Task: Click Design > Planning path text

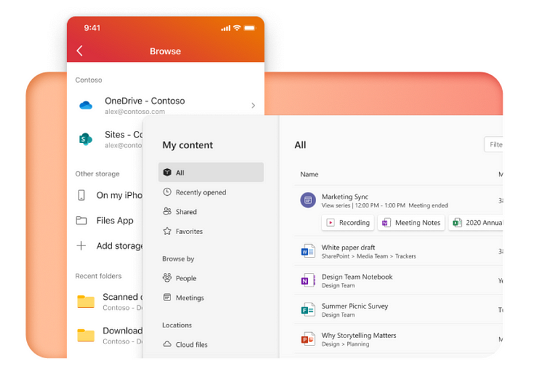Action: (x=346, y=344)
